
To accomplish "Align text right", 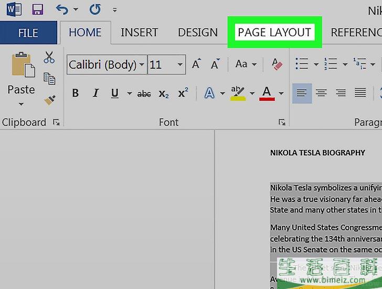I will pos(341,93).
